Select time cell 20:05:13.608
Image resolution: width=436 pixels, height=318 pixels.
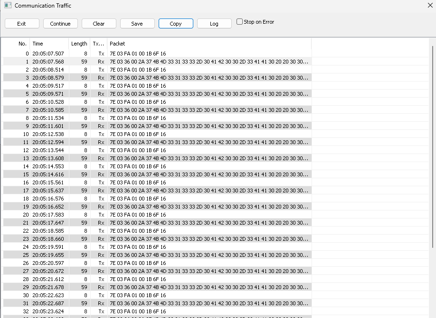(x=48, y=158)
